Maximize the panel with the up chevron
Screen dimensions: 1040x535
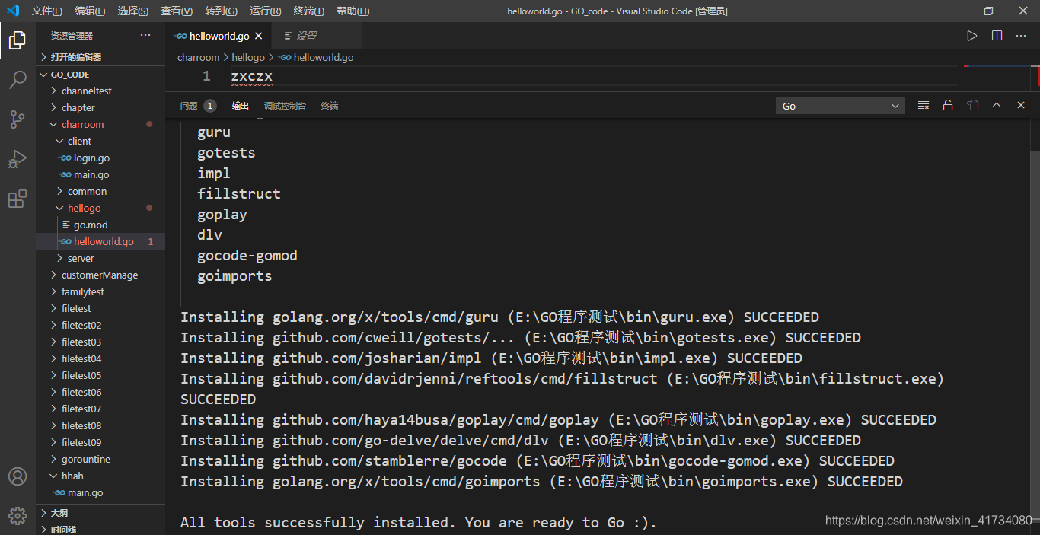tap(997, 106)
